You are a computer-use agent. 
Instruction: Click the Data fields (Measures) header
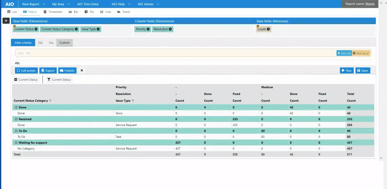point(272,21)
